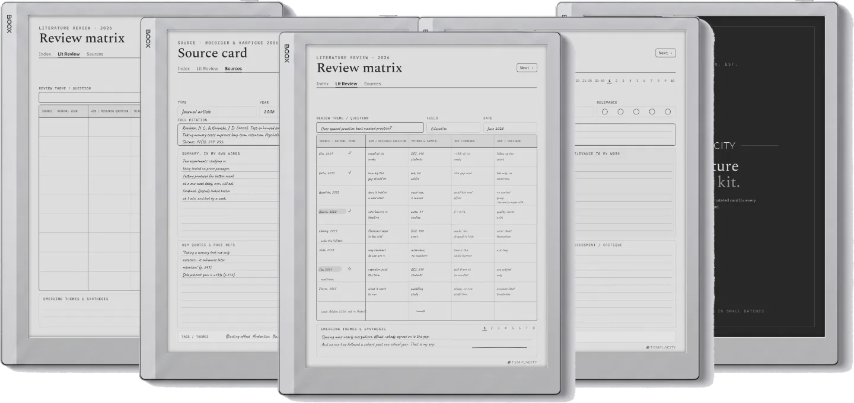The height and width of the screenshot is (403, 854).
Task: Go to page 7 in the Relevance tablet's number strip
Action: point(651,81)
